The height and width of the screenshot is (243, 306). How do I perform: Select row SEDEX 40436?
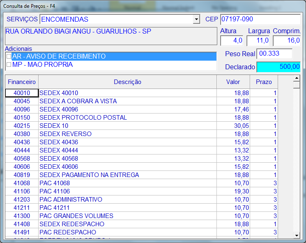click(141, 142)
